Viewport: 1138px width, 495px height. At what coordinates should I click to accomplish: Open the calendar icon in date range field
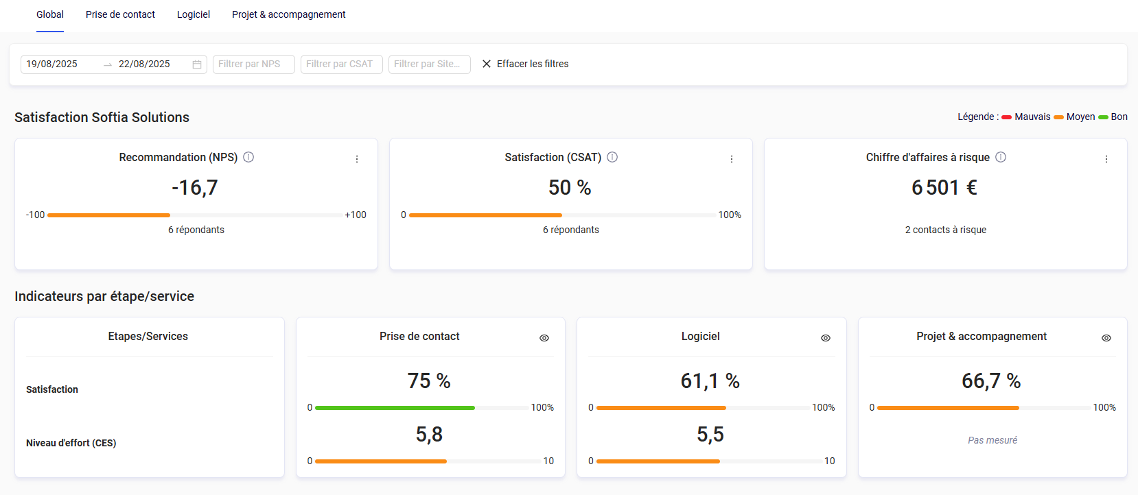click(x=197, y=64)
